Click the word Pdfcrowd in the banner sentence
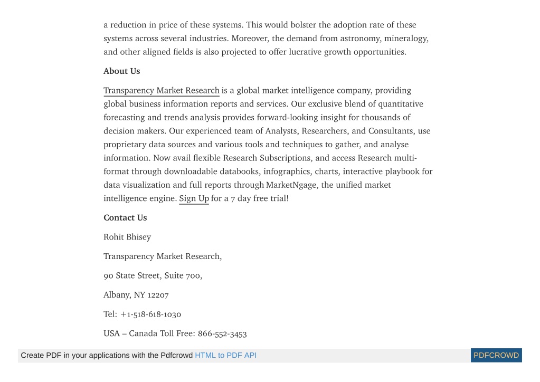This screenshot has width=540, height=382. [176, 355]
